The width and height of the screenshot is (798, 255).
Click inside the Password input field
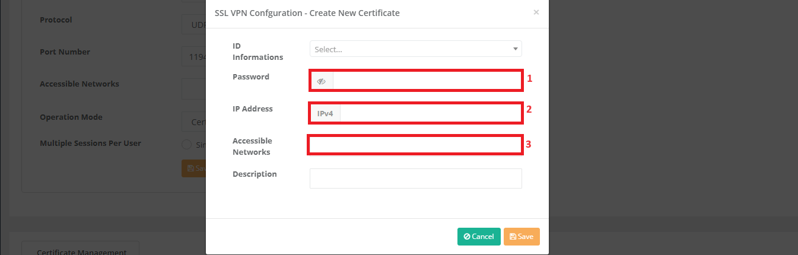click(x=427, y=81)
